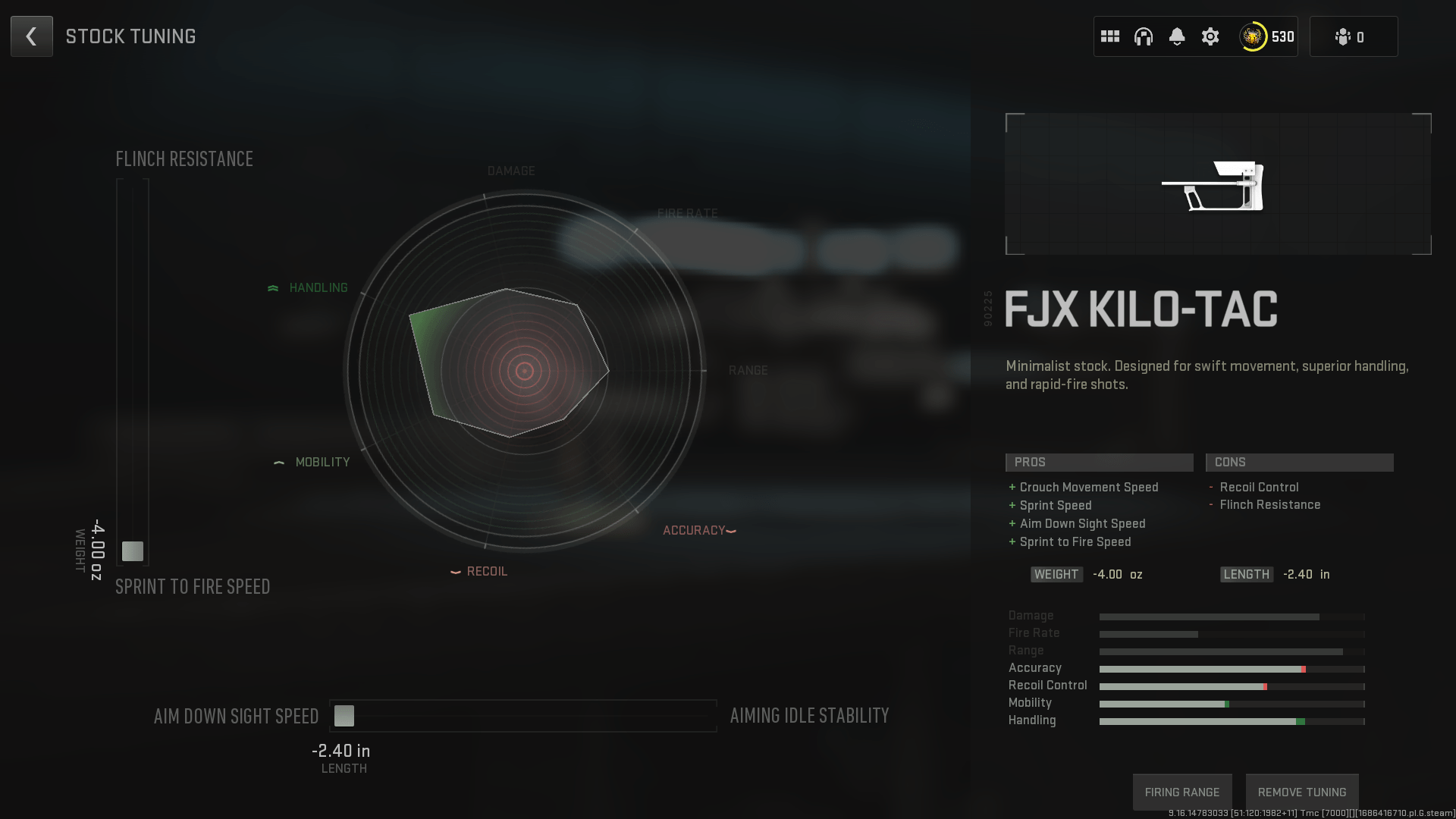Open the party members icon

pyautogui.click(x=1344, y=36)
